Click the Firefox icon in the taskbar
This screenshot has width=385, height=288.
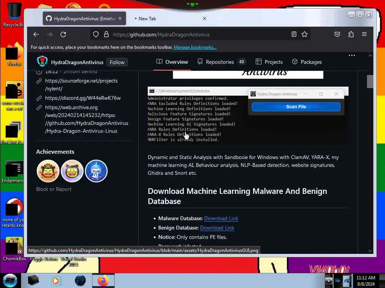tap(103, 280)
